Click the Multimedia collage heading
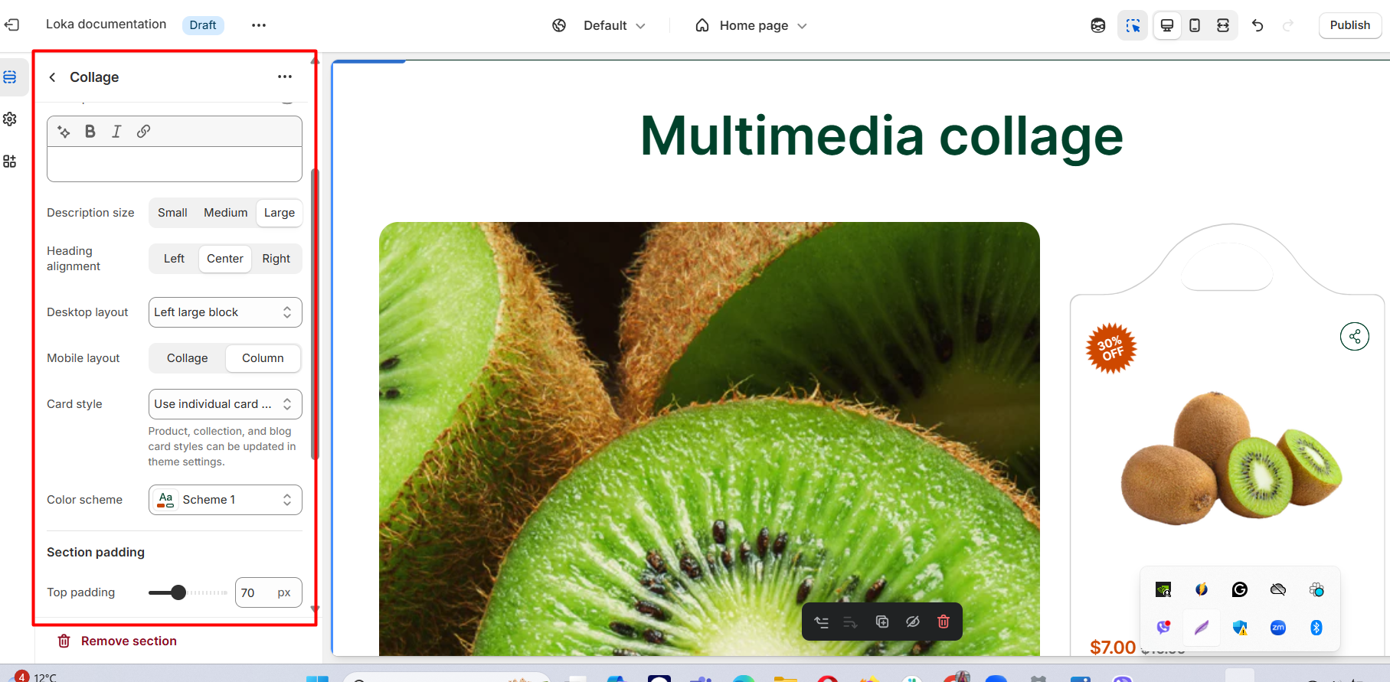 [x=881, y=136]
